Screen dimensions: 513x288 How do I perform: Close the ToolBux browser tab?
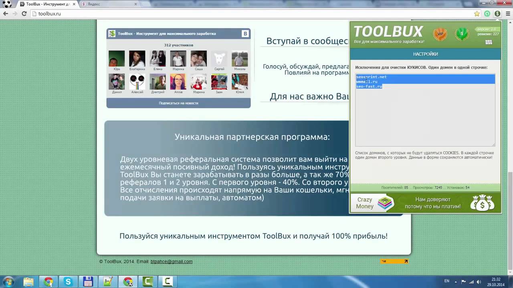click(74, 4)
